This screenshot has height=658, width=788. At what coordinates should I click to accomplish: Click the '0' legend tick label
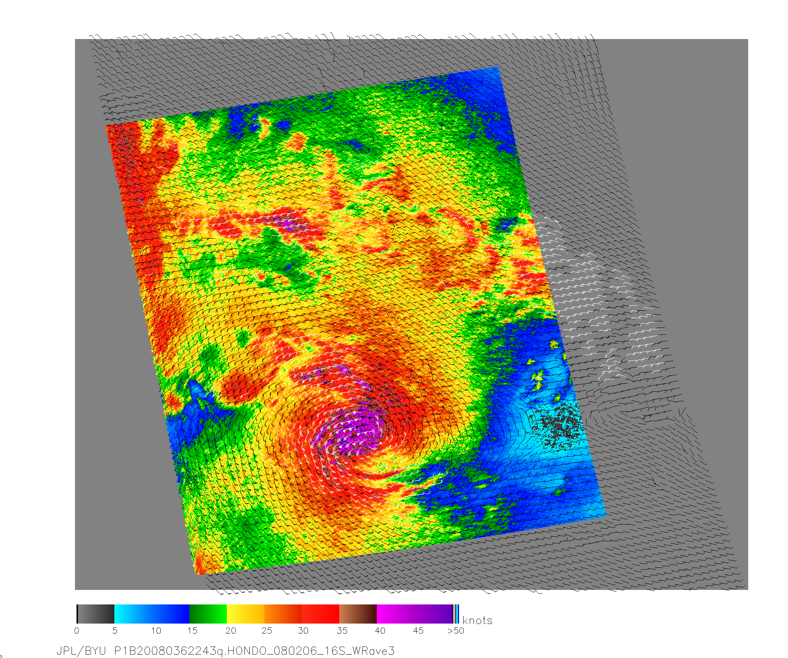[77, 631]
